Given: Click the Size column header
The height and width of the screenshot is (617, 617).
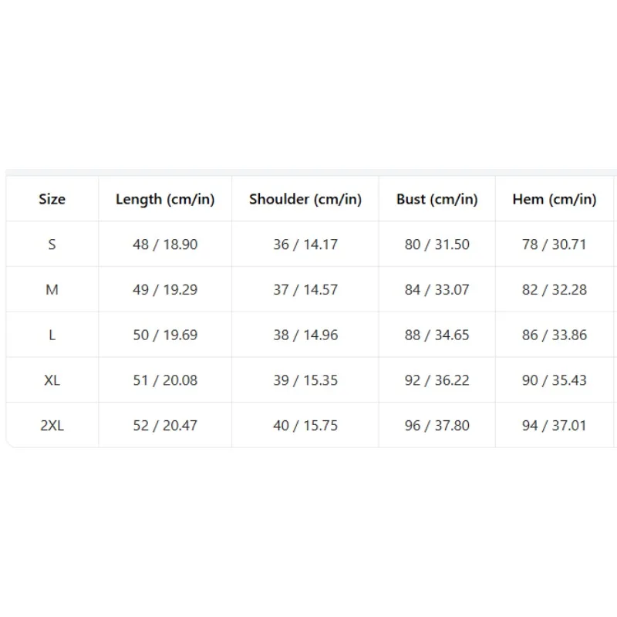Looking at the screenshot, I should [x=52, y=199].
